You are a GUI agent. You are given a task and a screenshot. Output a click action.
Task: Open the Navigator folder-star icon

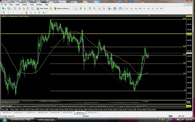[24, 8]
